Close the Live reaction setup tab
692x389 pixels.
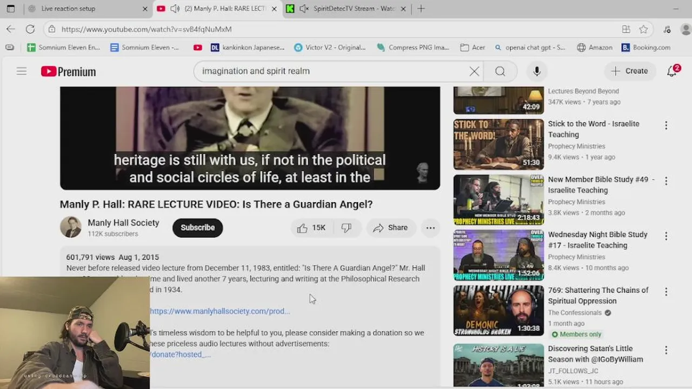145,9
